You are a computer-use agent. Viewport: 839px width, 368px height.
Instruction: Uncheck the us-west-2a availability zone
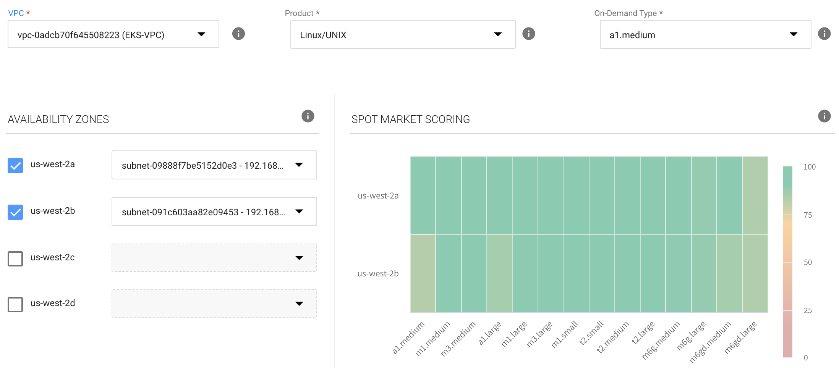click(15, 166)
